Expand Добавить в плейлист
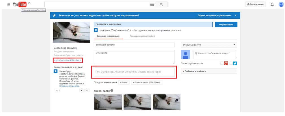 (209, 71)
